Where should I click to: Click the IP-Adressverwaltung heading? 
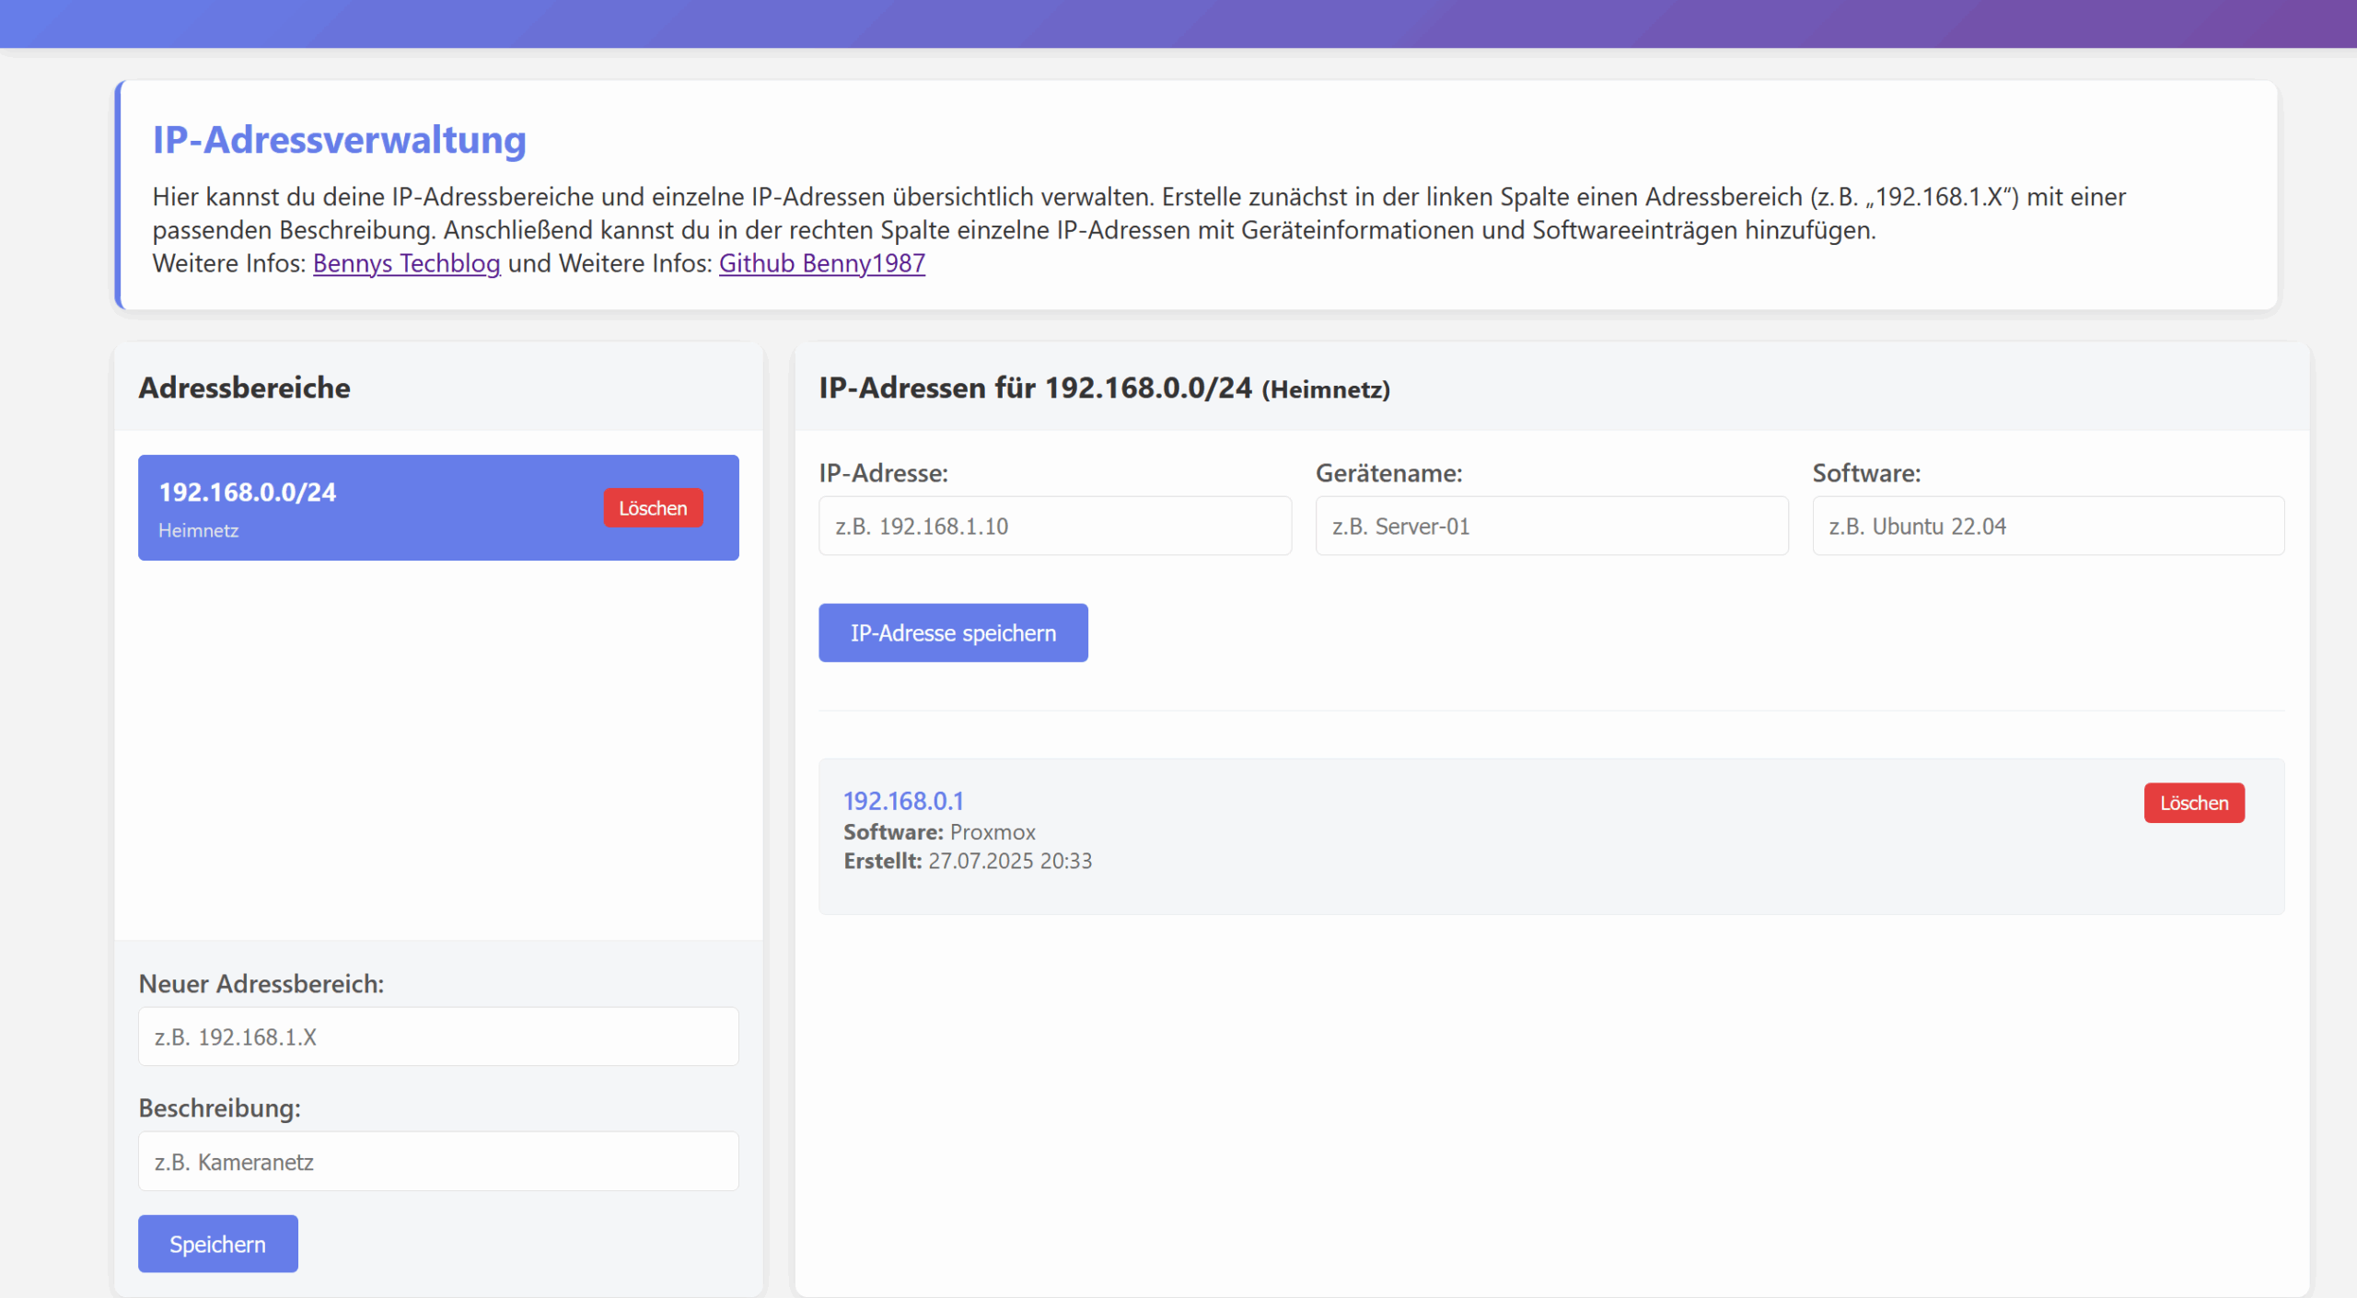point(340,140)
